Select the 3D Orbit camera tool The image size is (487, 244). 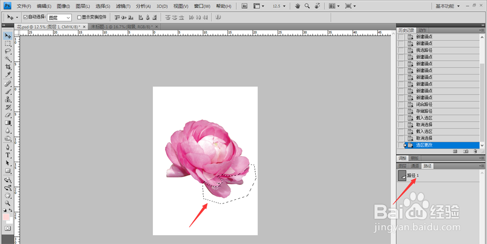pos(8,188)
